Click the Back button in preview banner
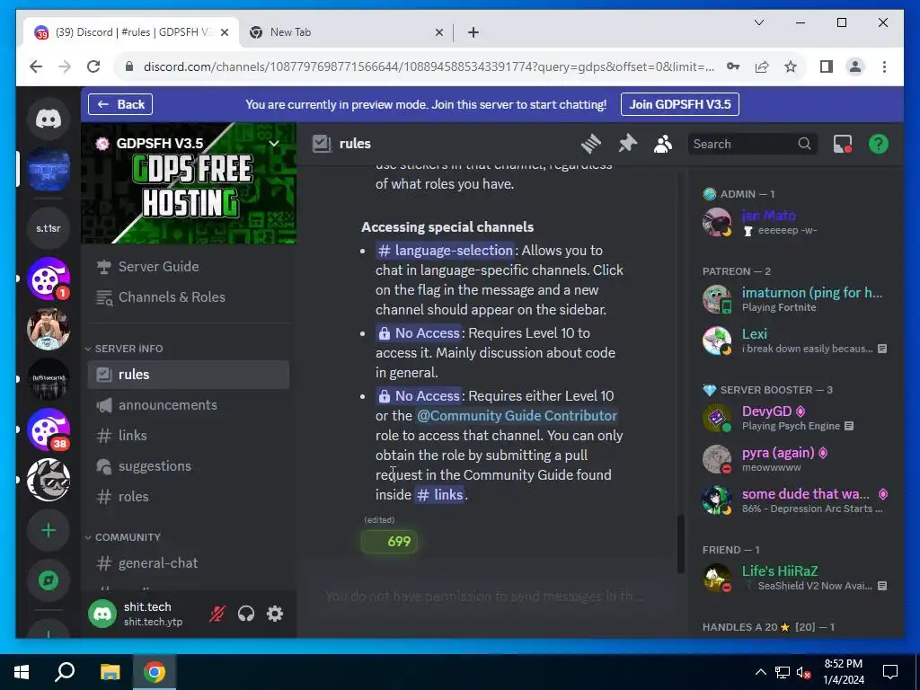This screenshot has height=690, width=920. click(120, 104)
